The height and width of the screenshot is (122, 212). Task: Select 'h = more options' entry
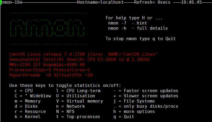coord(134,111)
